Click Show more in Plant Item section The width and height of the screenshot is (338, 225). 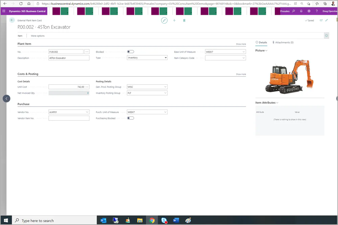(x=241, y=44)
